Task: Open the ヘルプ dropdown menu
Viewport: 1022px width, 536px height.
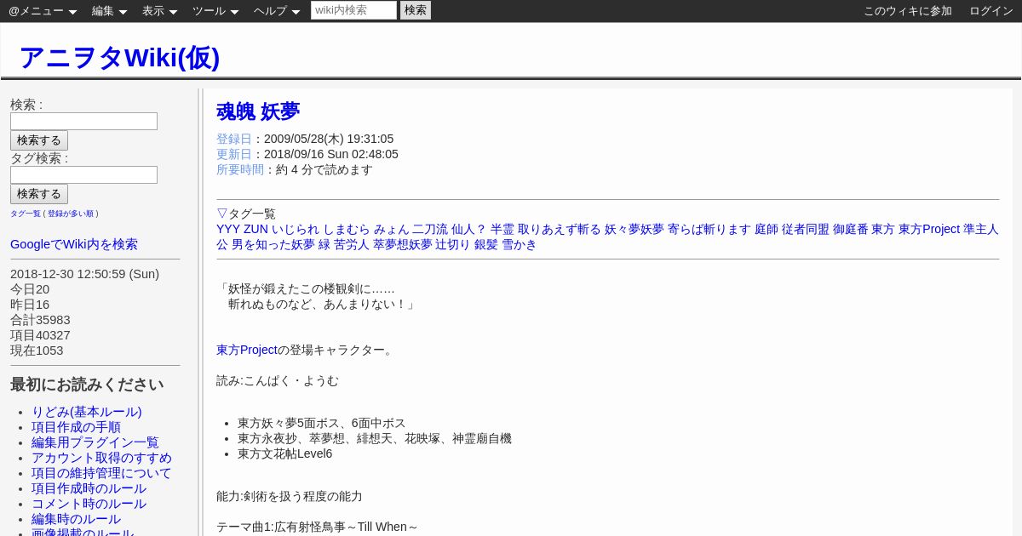Action: tap(277, 11)
